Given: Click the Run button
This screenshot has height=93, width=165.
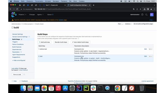Looking at the screenshot, I should point(119,24).
